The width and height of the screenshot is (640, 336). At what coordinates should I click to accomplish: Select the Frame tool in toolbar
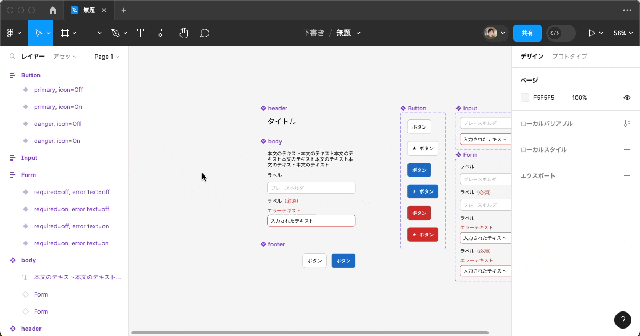65,33
